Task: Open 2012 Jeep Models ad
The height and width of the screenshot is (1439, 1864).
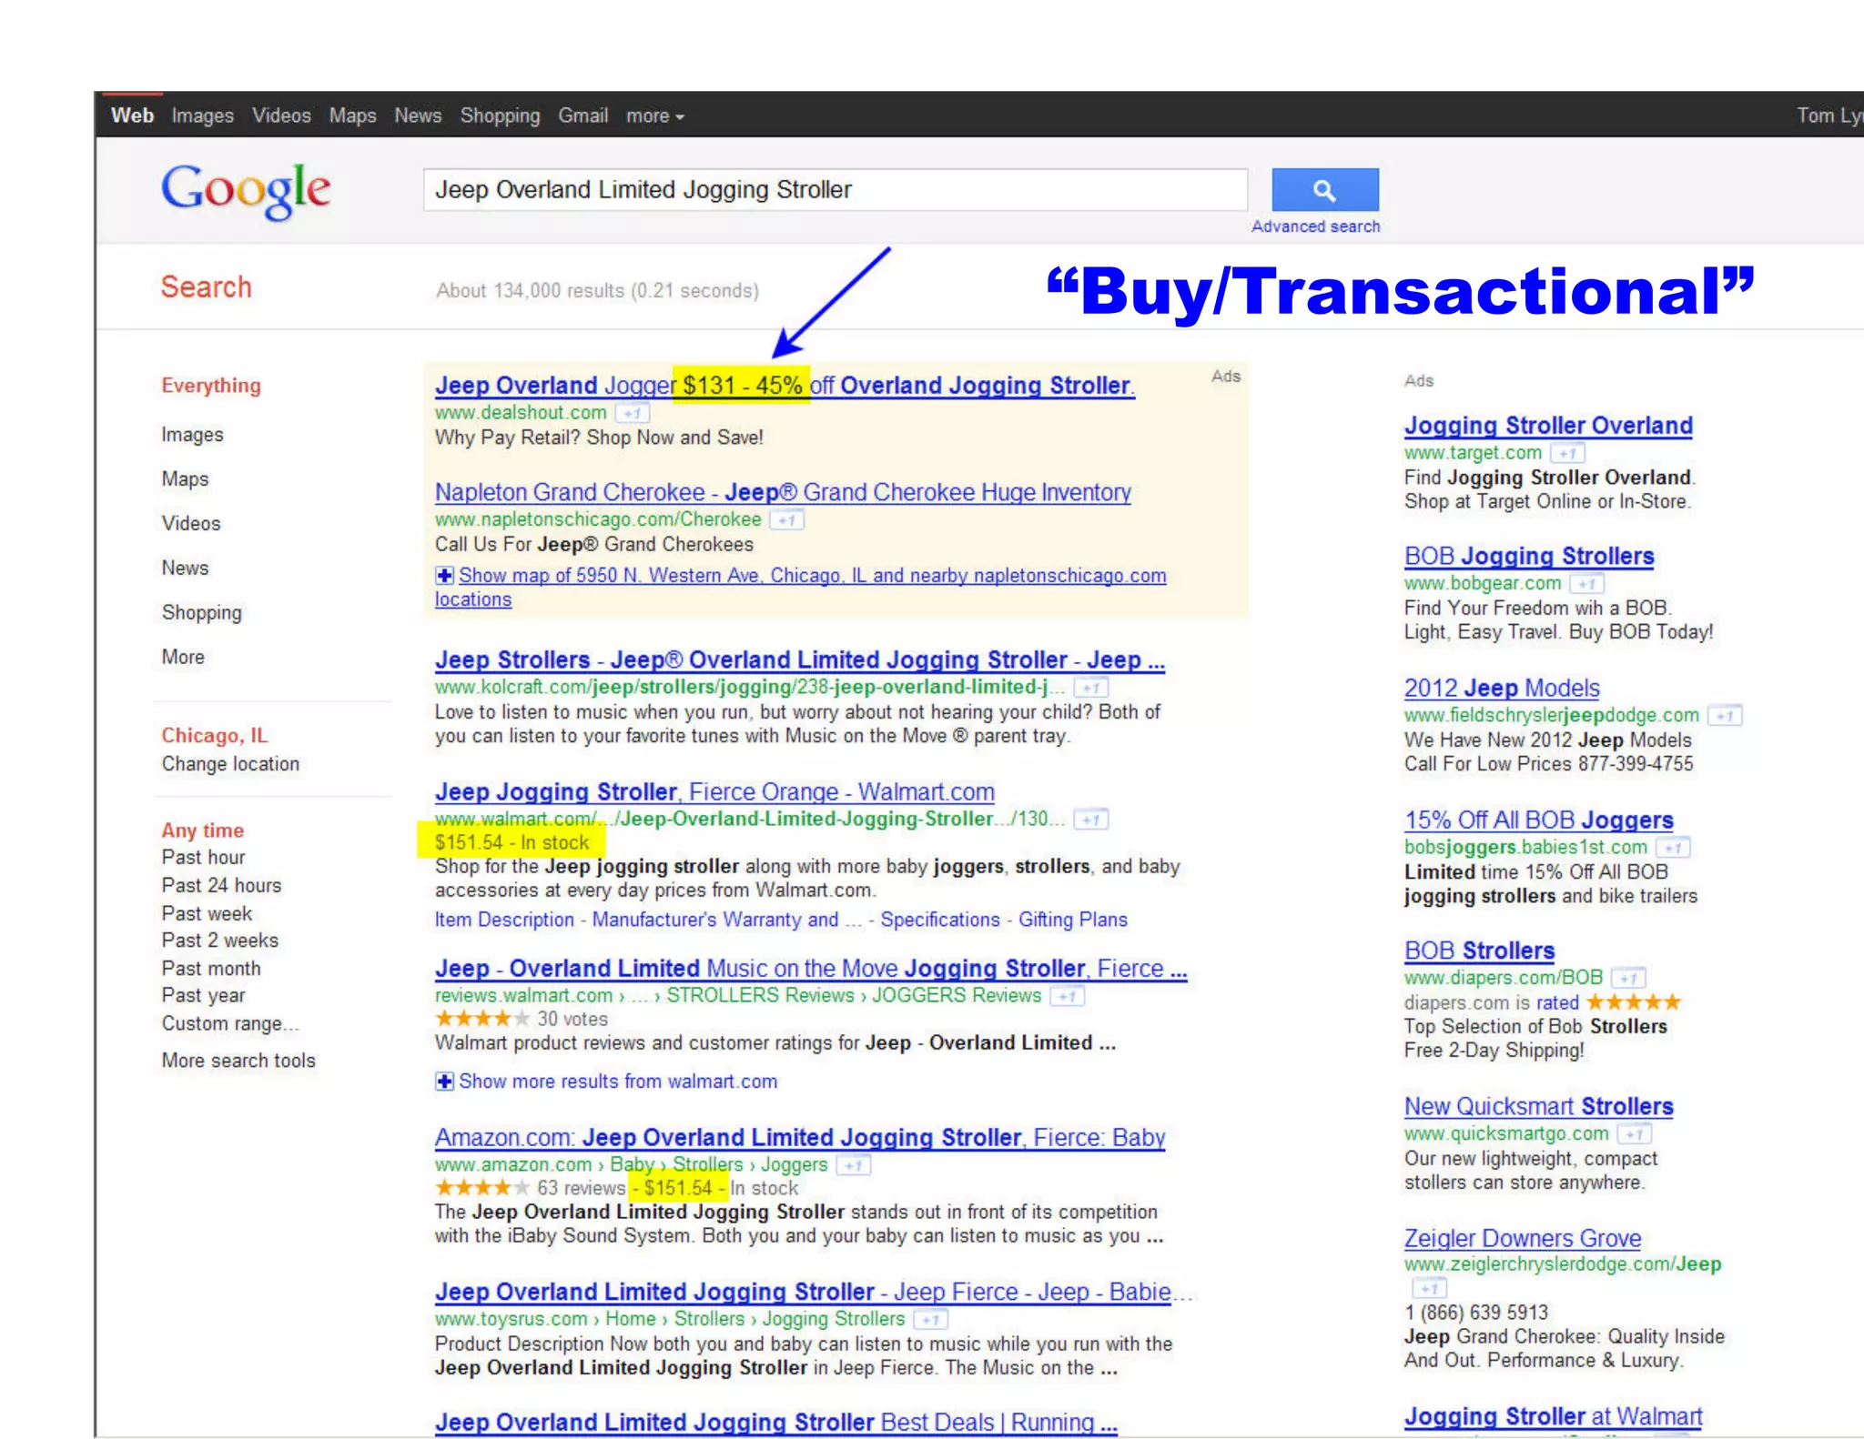Action: pyautogui.click(x=1502, y=689)
